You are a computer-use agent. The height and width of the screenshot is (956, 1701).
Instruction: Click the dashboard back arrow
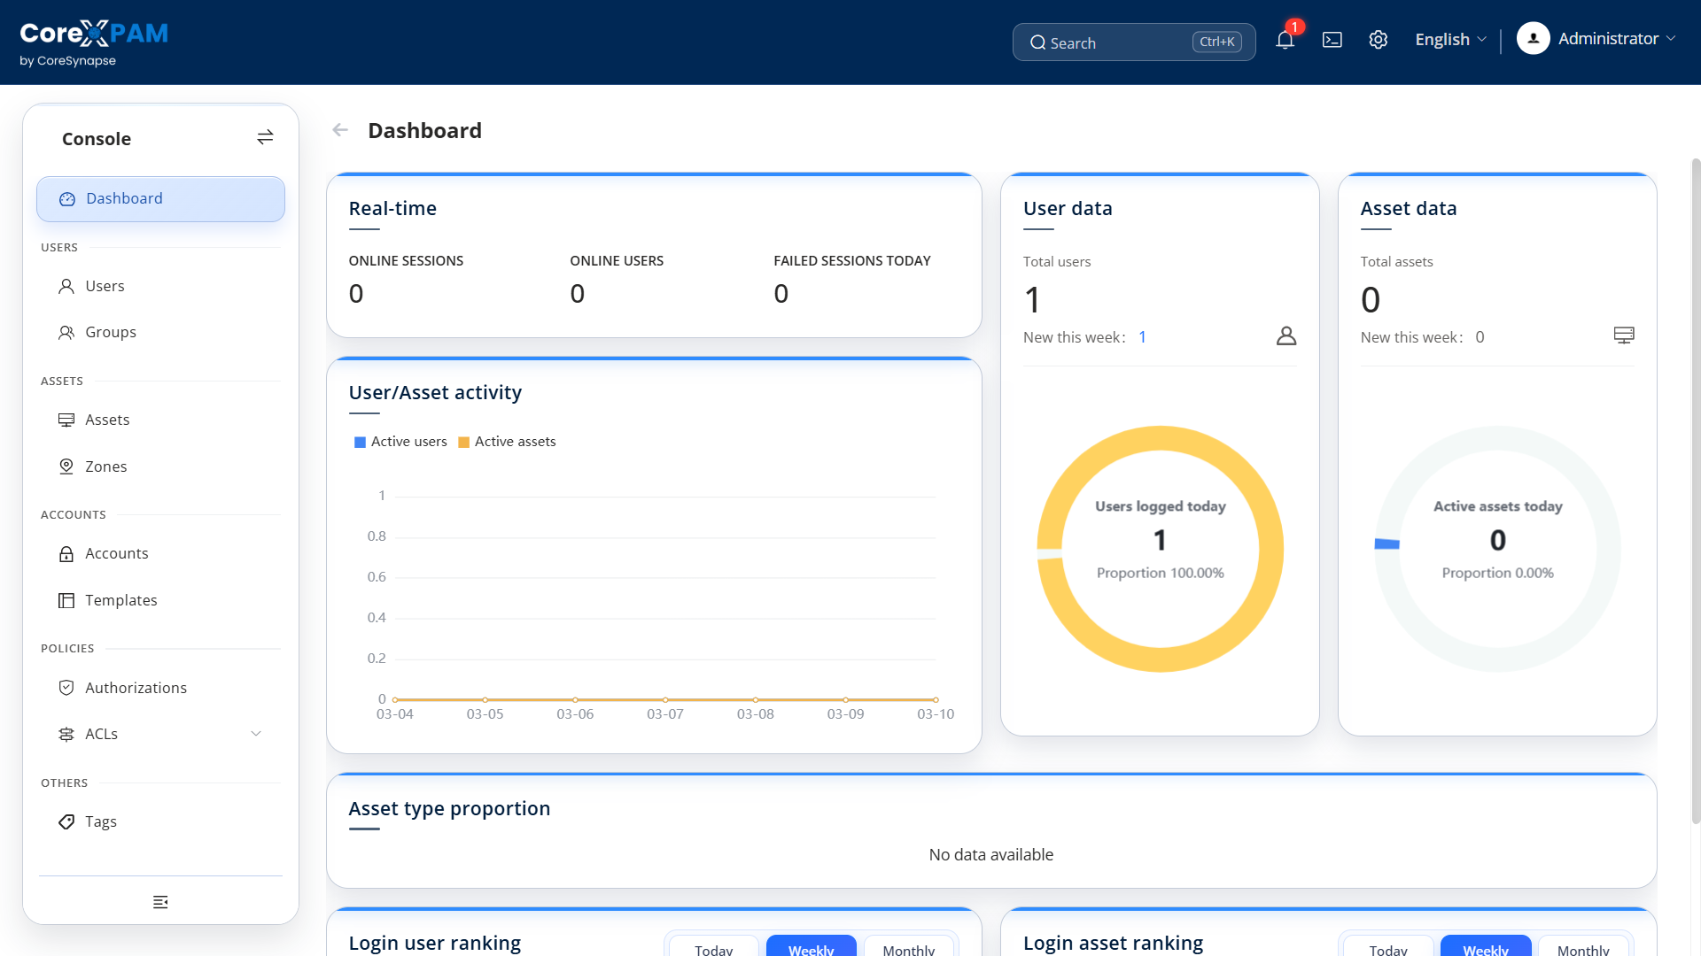coord(340,130)
